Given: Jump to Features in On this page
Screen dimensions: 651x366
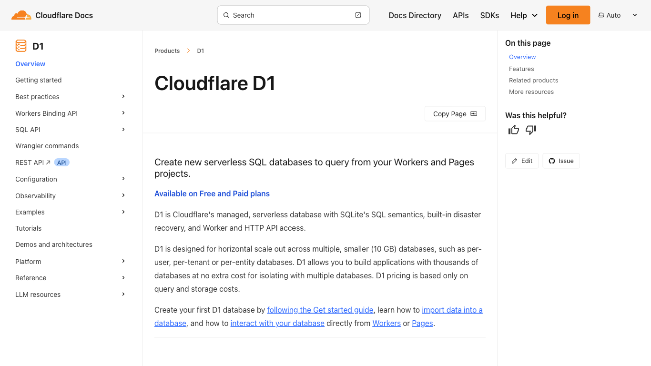Looking at the screenshot, I should tap(521, 69).
